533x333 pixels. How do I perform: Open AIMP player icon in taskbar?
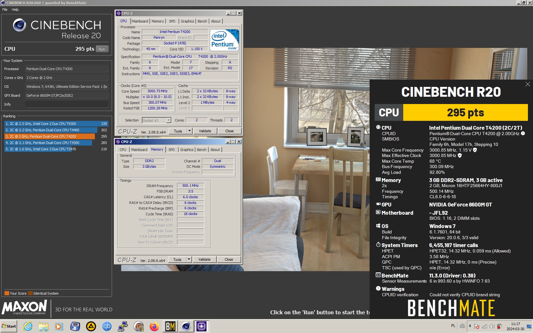[x=91, y=326]
